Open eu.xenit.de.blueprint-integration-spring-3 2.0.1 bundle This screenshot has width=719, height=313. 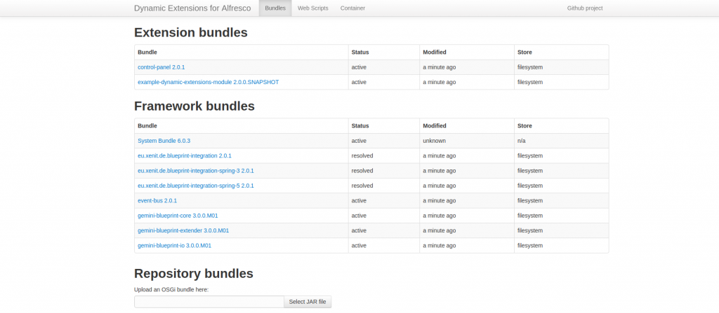[196, 171]
